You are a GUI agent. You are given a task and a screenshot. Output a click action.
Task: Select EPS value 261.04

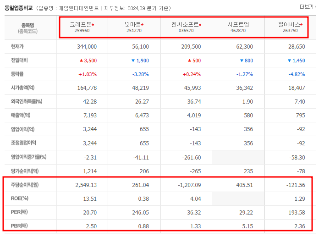pos(140,185)
